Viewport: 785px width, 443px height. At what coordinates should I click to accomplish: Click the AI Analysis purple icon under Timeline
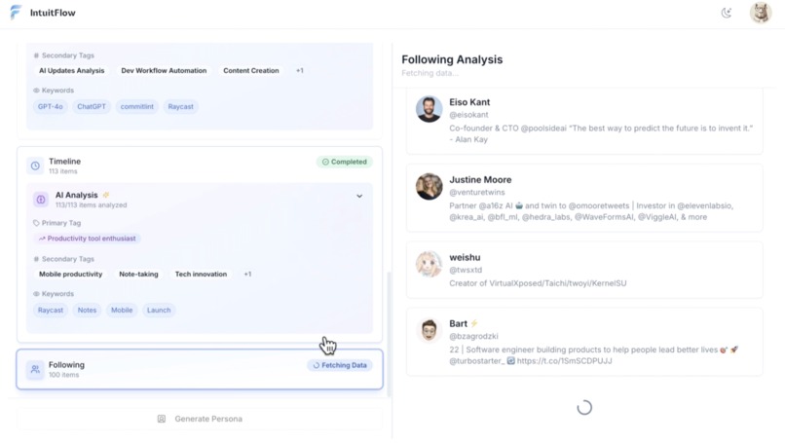tap(41, 200)
